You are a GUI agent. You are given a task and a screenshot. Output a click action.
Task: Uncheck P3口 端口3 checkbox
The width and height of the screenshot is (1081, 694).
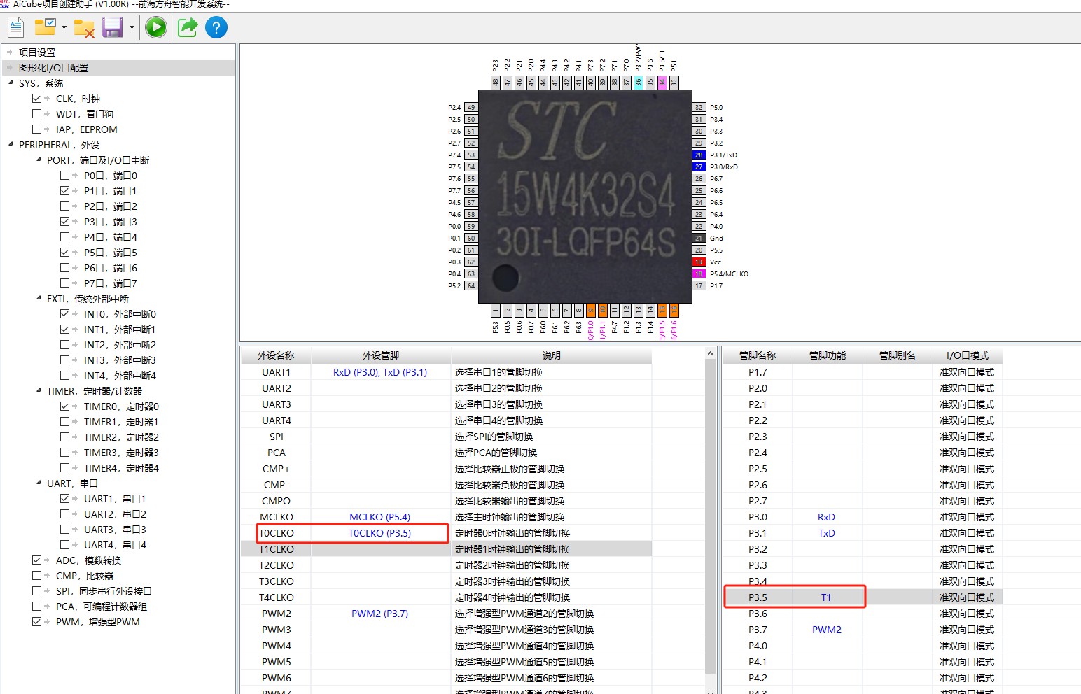coord(64,222)
